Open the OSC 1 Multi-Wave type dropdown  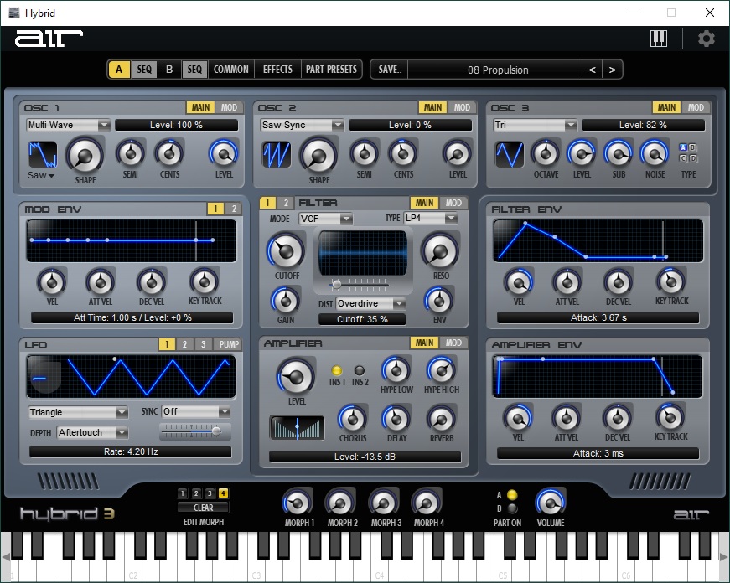pos(68,125)
